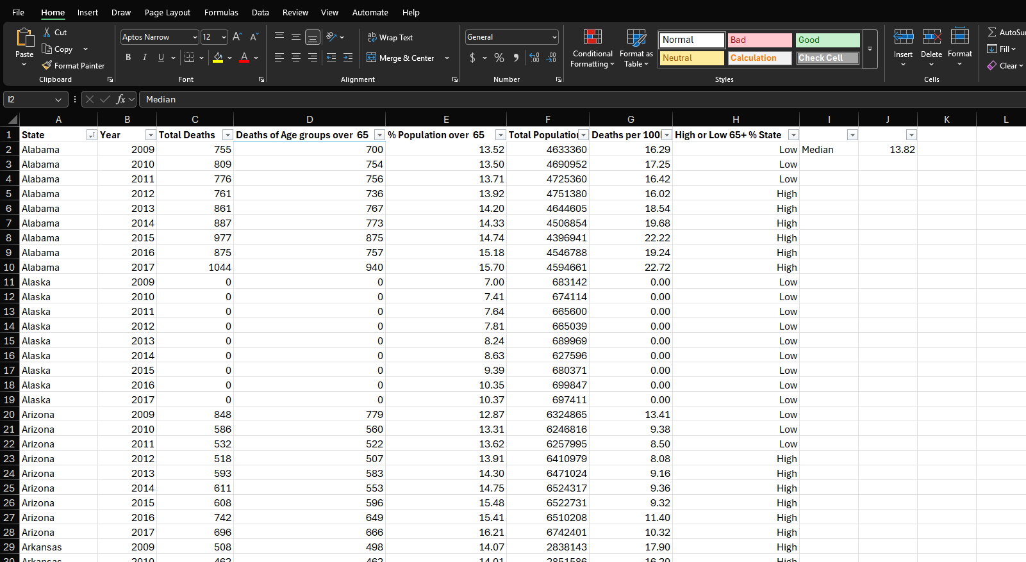Center text horizontally in the cell
Image resolution: width=1026 pixels, height=562 pixels.
(296, 58)
